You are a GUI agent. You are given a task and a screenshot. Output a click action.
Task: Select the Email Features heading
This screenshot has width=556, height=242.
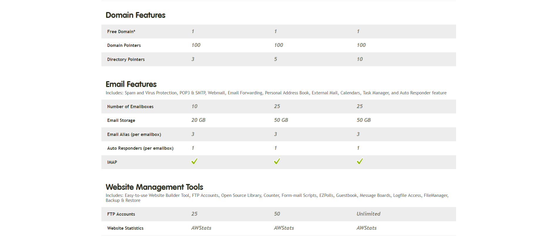pyautogui.click(x=131, y=84)
